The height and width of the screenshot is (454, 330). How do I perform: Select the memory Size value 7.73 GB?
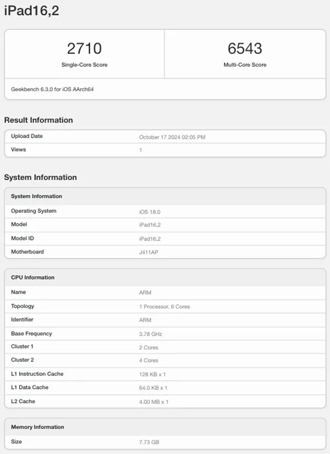(149, 442)
